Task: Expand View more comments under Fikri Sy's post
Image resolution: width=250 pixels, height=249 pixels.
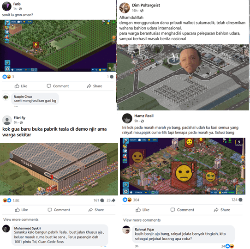Action: 21,219
